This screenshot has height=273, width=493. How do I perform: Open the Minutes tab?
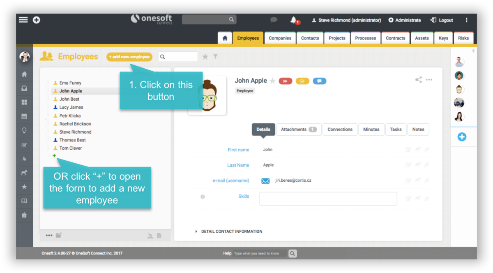371,130
